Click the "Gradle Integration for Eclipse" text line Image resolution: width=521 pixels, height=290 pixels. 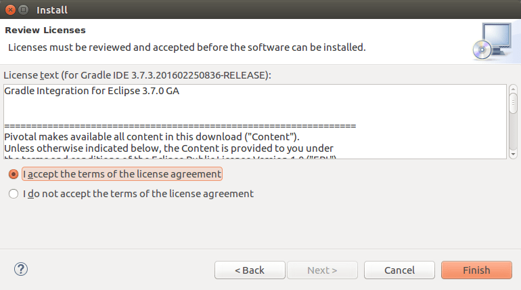(91, 90)
